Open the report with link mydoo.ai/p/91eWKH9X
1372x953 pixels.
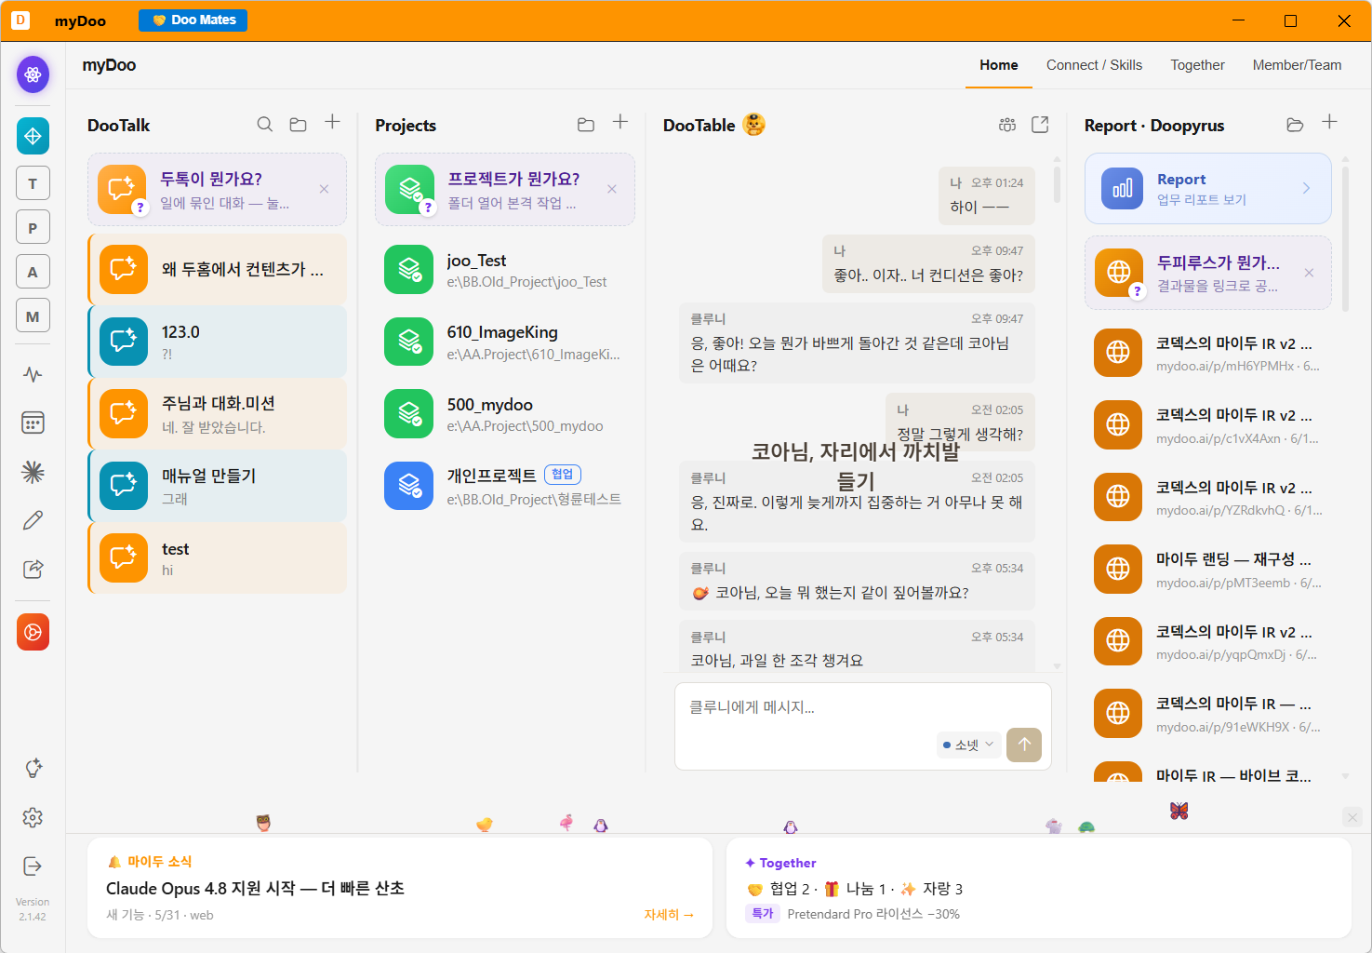(x=1208, y=713)
